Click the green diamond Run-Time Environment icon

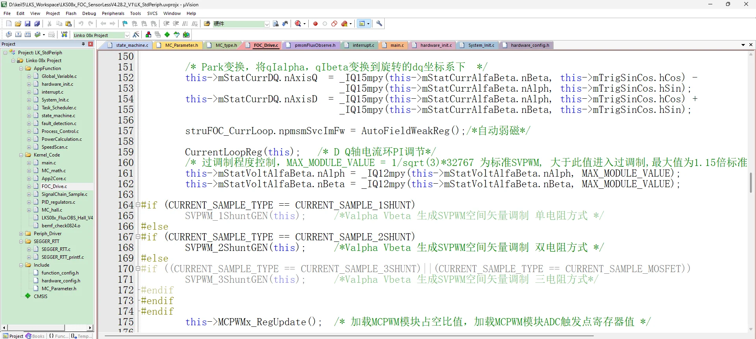[167, 35]
